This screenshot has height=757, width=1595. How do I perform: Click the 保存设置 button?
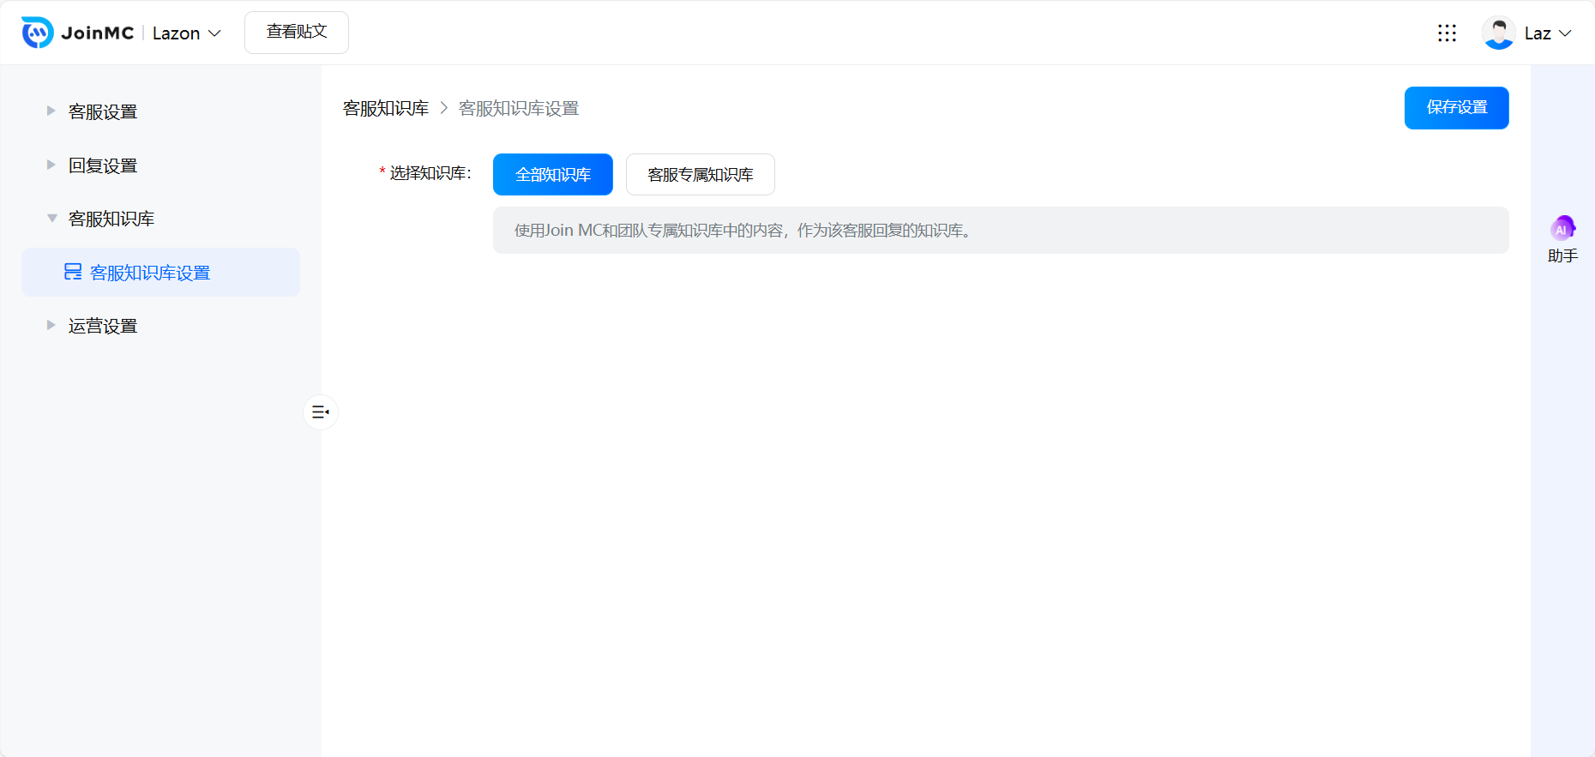pyautogui.click(x=1456, y=108)
